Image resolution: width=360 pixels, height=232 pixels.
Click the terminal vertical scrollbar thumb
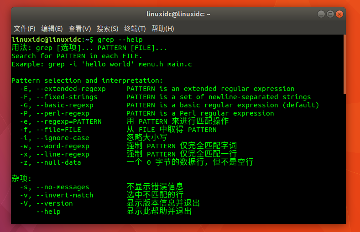click(344, 64)
